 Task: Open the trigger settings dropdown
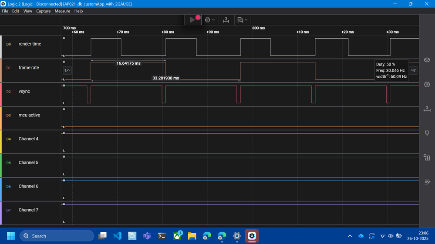coord(210,20)
